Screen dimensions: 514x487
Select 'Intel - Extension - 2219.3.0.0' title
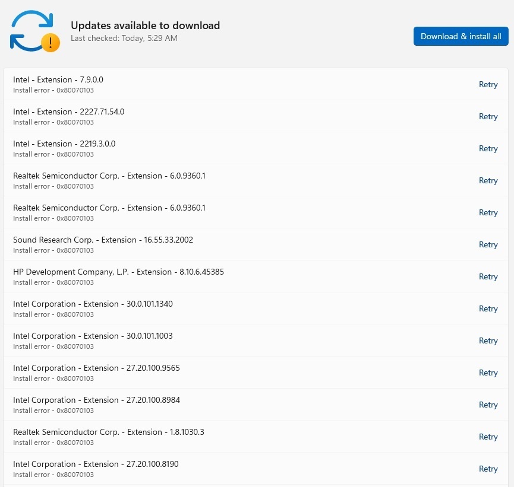tap(64, 144)
